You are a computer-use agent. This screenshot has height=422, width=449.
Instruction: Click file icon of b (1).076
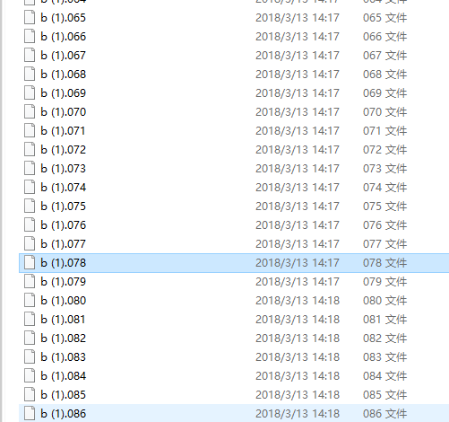[30, 225]
